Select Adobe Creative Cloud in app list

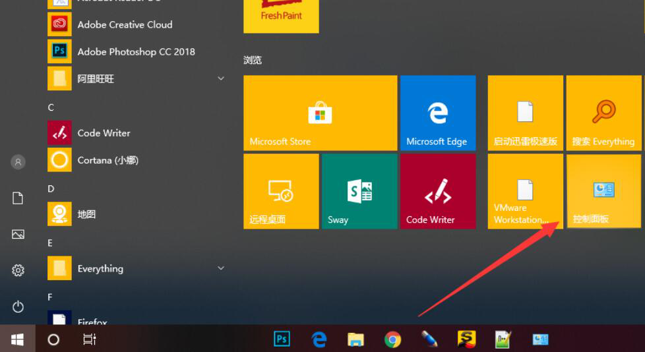[x=125, y=24]
